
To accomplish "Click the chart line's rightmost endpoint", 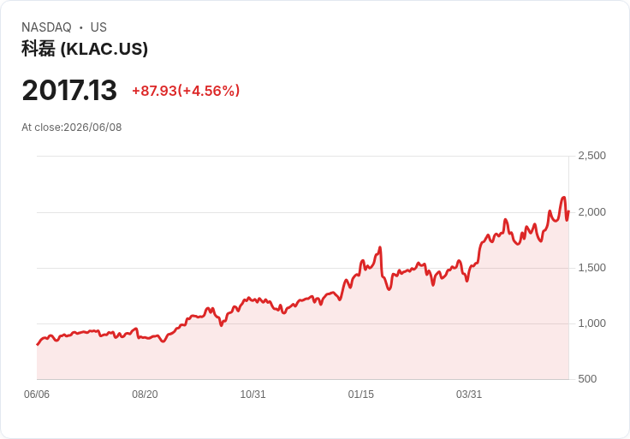I will pyautogui.click(x=568, y=211).
